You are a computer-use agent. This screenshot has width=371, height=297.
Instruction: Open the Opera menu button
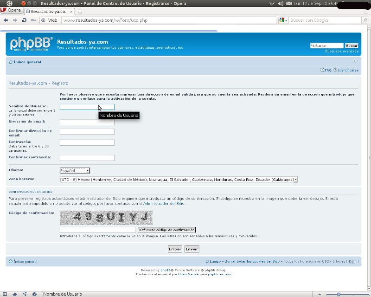11,10
